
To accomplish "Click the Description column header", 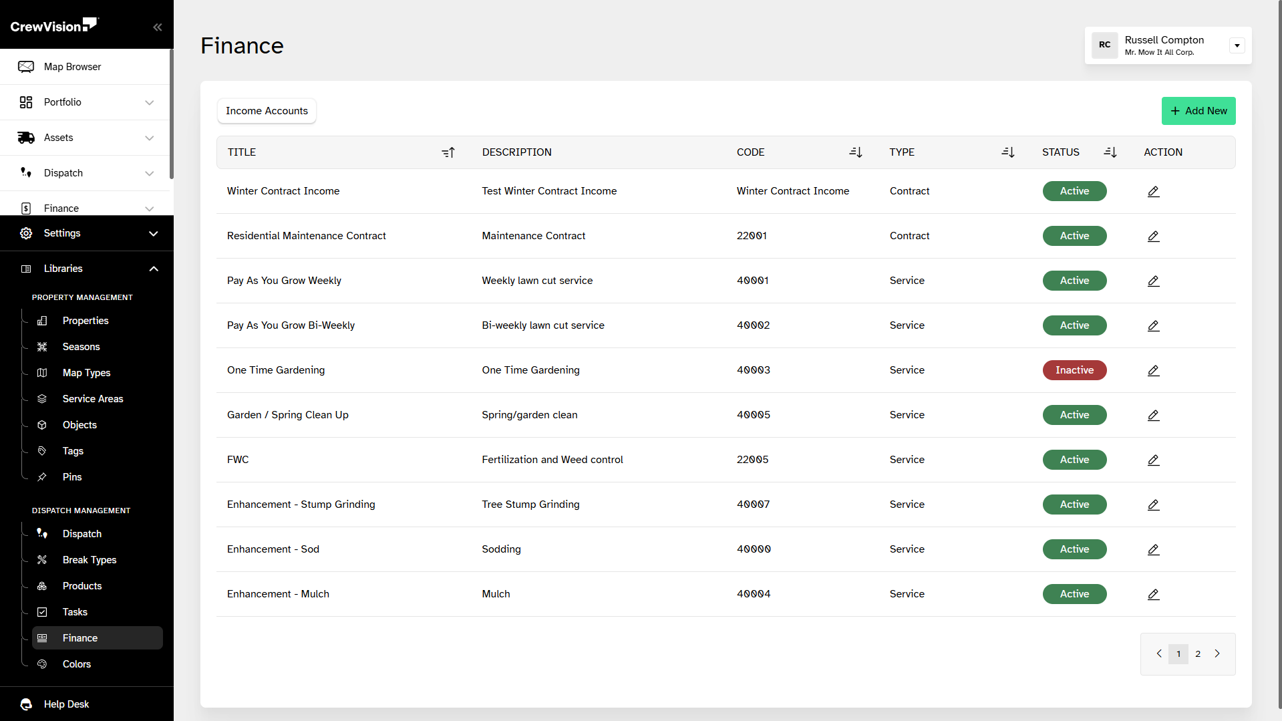I will [517, 152].
